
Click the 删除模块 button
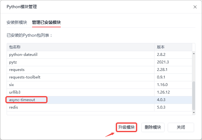153,127
